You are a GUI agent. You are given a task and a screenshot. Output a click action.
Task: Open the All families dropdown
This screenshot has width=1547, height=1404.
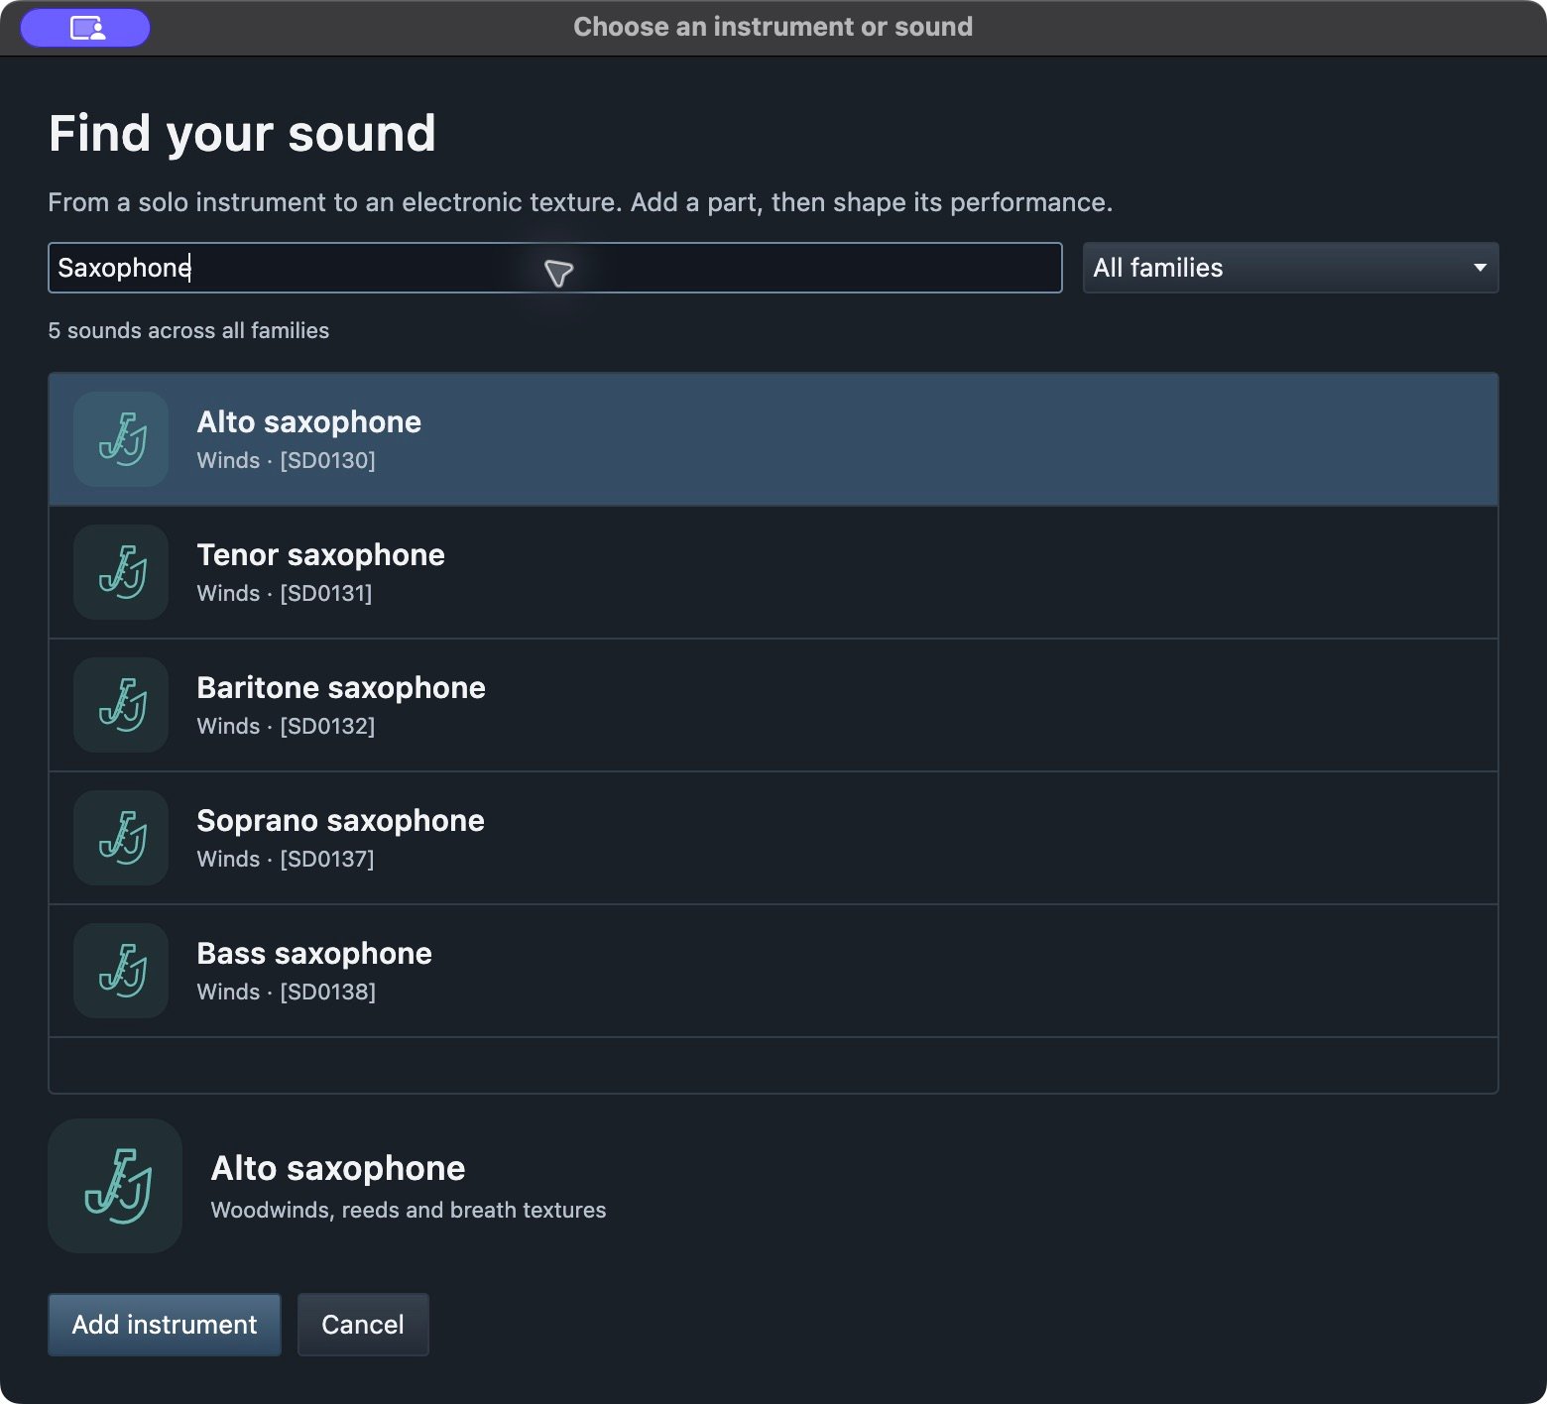tap(1290, 268)
